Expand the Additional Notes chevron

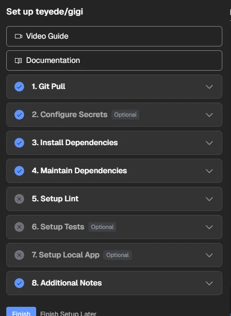click(x=209, y=283)
